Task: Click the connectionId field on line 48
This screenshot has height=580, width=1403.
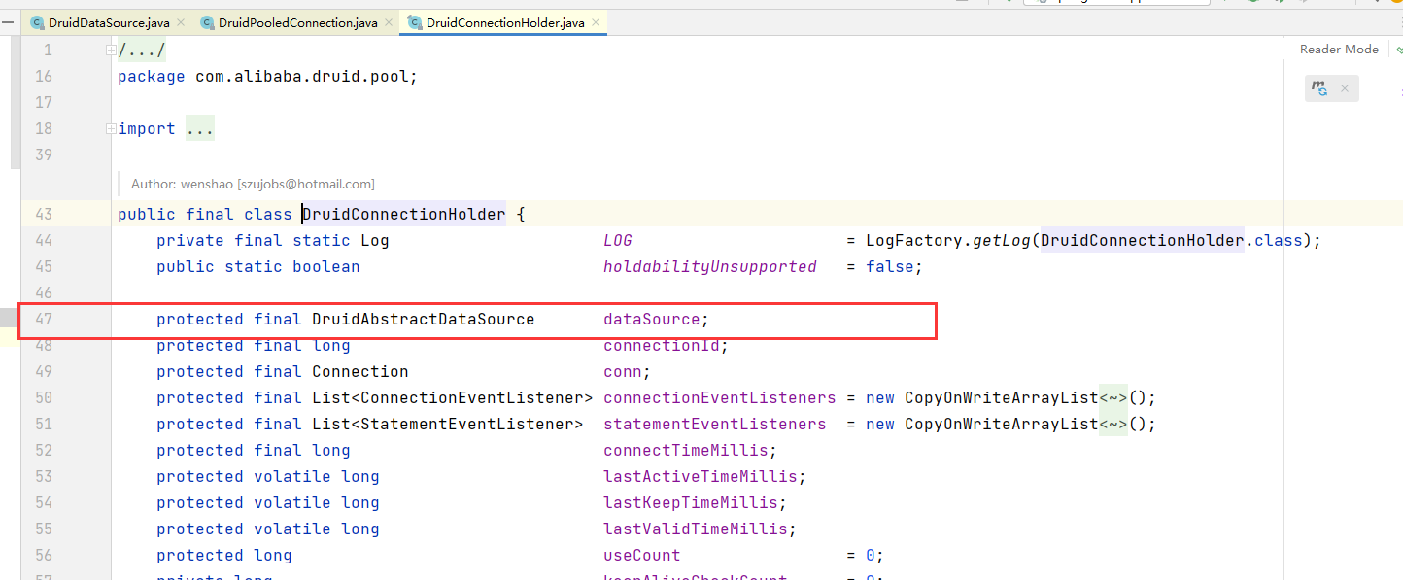Action: click(x=662, y=346)
